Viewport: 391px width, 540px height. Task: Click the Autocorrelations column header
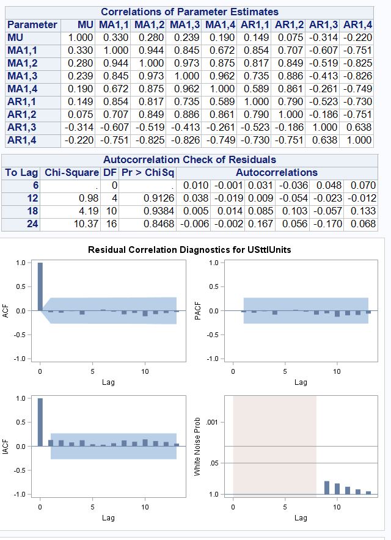[276, 172]
